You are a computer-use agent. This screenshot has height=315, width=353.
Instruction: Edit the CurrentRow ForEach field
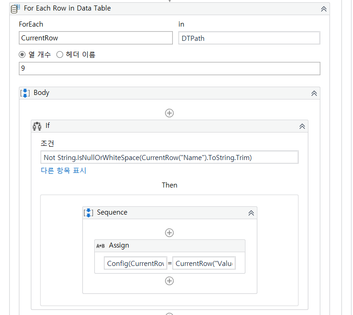click(x=96, y=38)
